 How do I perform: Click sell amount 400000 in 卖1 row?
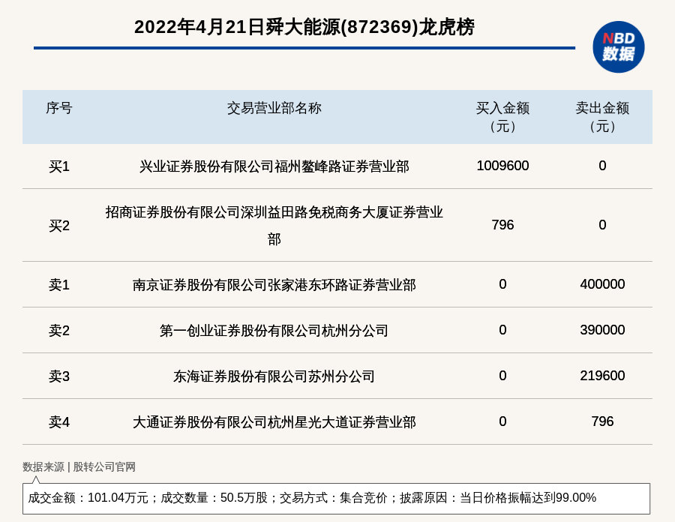602,284
